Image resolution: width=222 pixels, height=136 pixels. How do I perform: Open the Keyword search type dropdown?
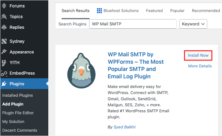(193, 24)
